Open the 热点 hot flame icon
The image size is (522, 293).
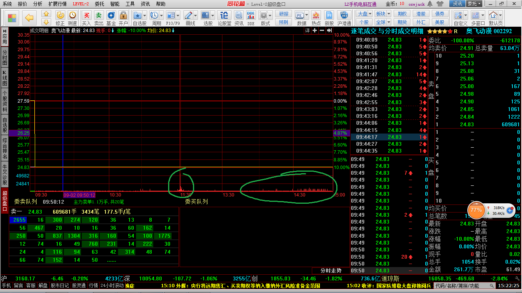[316, 15]
